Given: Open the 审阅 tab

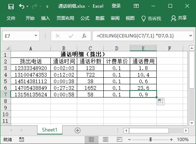Looking at the screenshot, I should coord(115,18).
